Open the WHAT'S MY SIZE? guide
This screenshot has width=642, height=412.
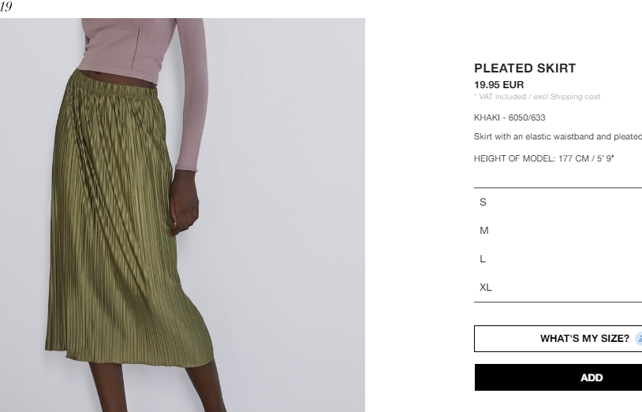[558, 339]
